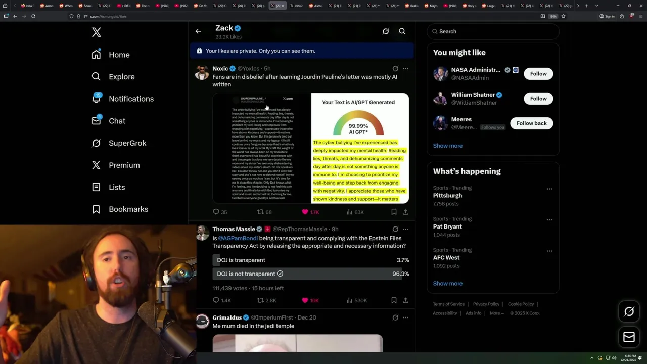Open the Jourdin Pauline letter image
This screenshot has width=647, height=364.
click(x=262, y=148)
